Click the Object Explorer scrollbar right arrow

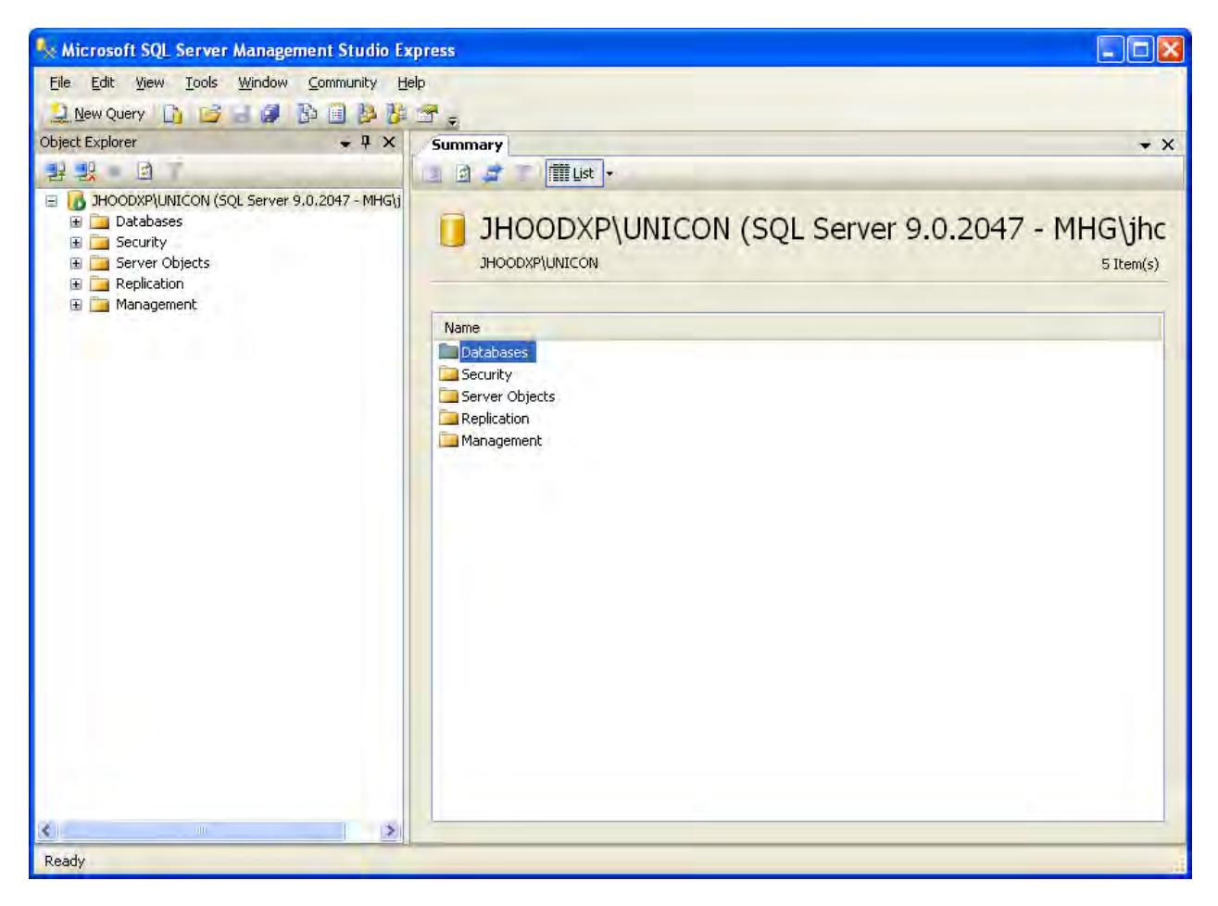point(392,831)
